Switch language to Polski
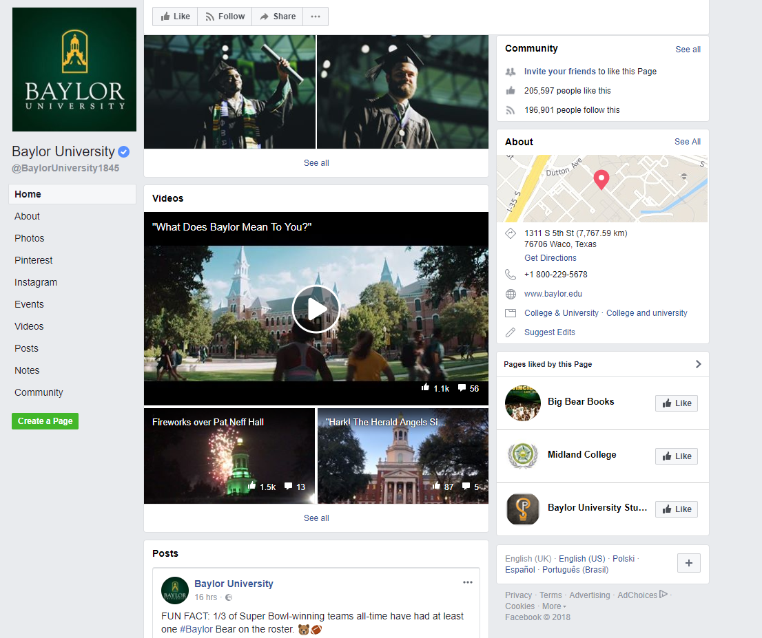Screen dimensions: 762x638 [x=624, y=559]
